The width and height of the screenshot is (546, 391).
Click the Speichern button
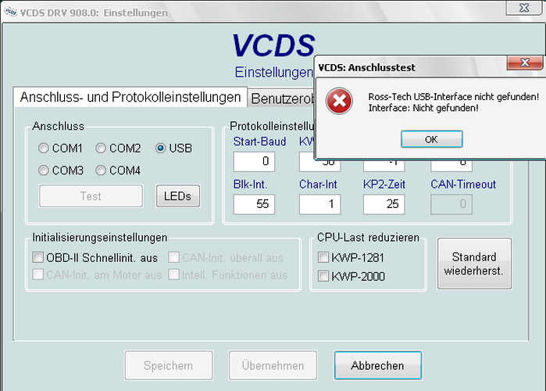tap(169, 365)
